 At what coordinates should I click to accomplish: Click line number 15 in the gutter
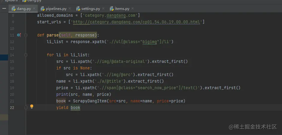12,61
